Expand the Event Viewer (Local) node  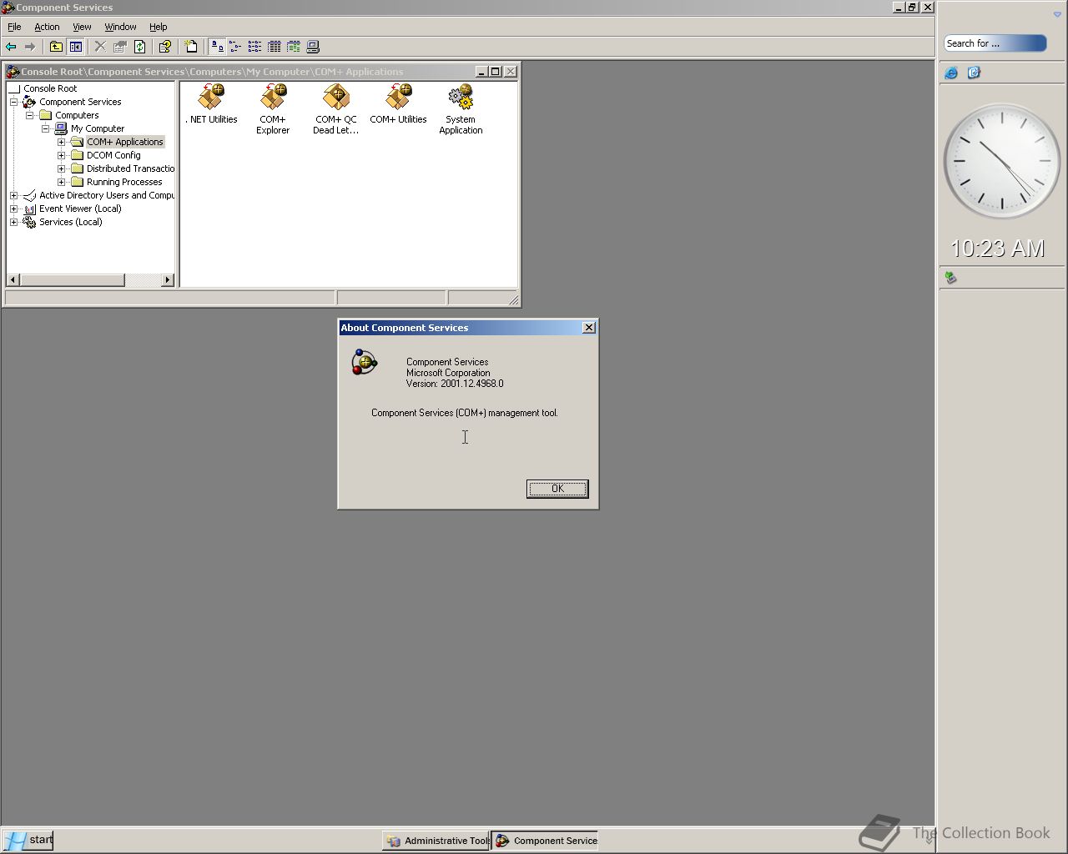13,208
